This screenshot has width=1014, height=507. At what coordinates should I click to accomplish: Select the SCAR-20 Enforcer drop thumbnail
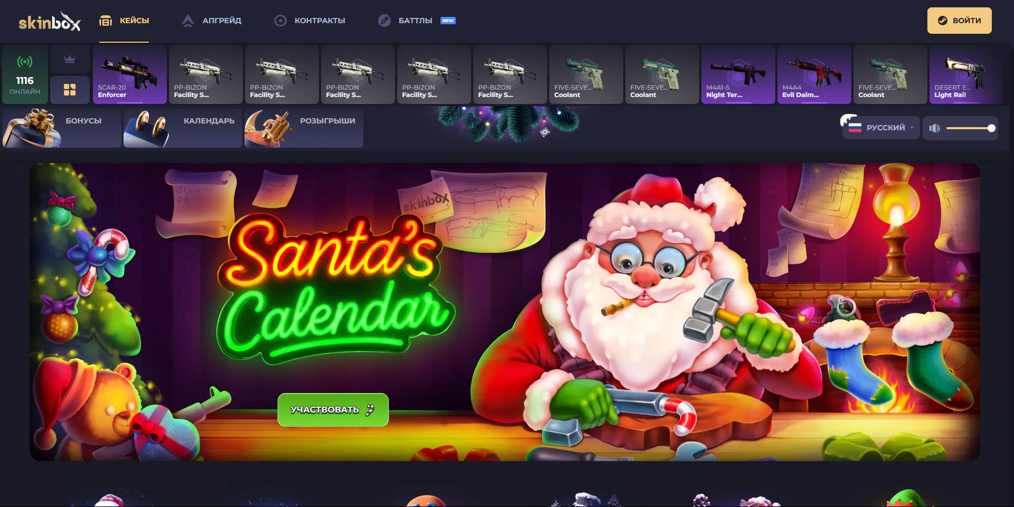coord(130,74)
